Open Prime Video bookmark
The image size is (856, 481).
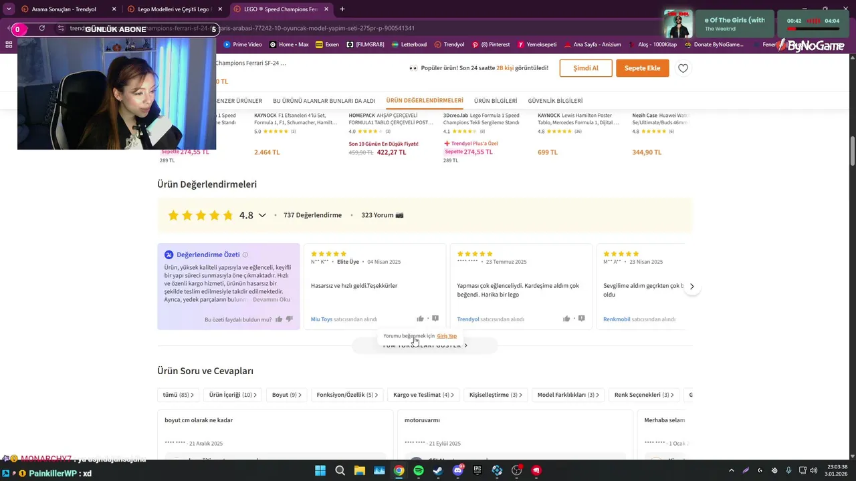click(x=243, y=45)
